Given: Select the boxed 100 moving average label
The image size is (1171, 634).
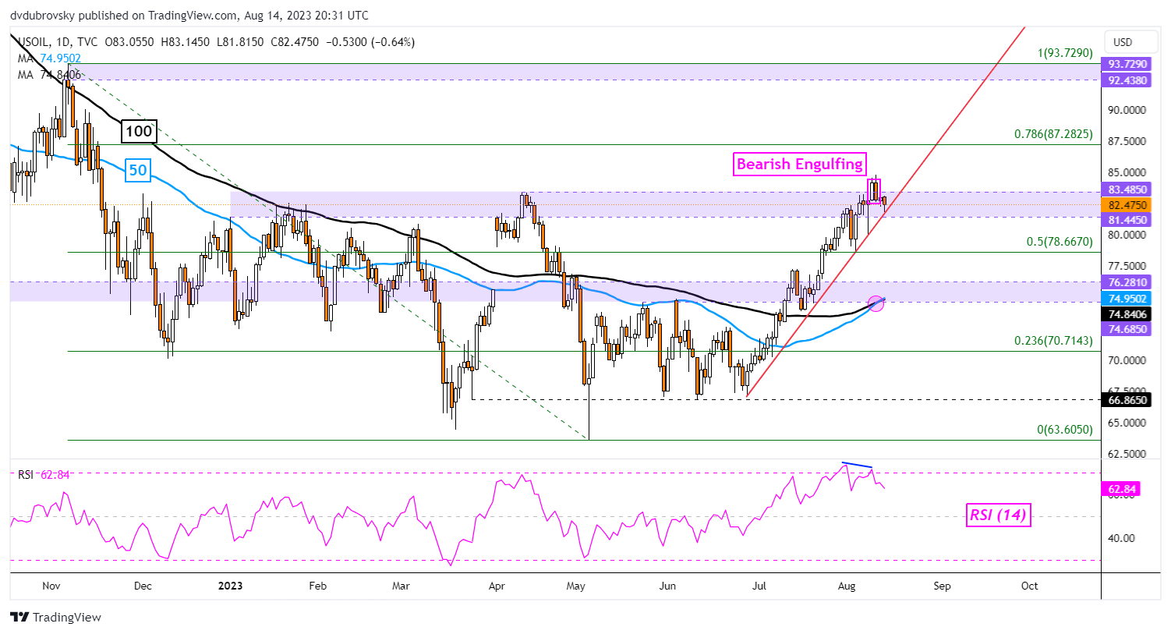Looking at the screenshot, I should pos(139,131).
